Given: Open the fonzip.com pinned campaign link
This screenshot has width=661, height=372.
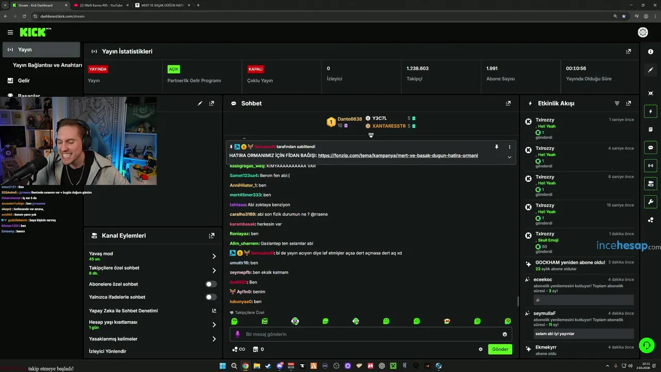Looking at the screenshot, I should tap(398, 156).
